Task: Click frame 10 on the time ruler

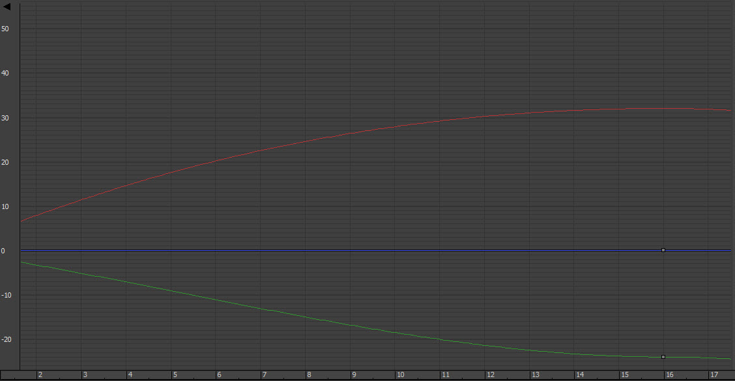Action: pos(400,375)
